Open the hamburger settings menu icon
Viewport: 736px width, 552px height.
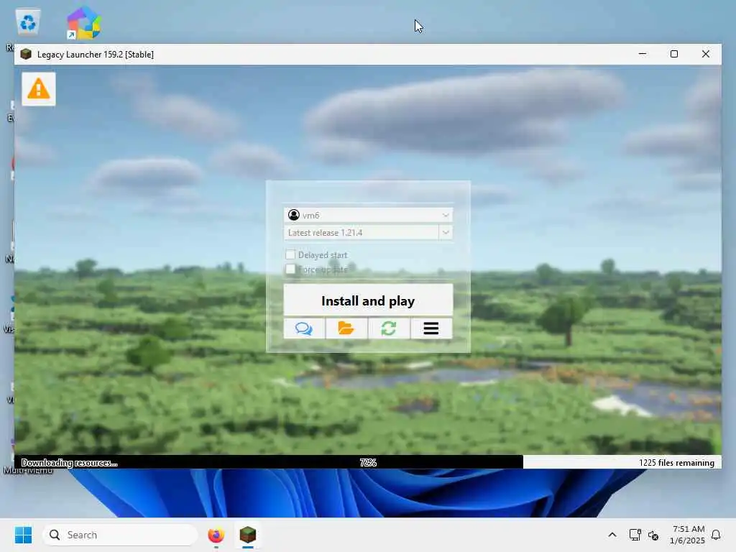(x=431, y=328)
